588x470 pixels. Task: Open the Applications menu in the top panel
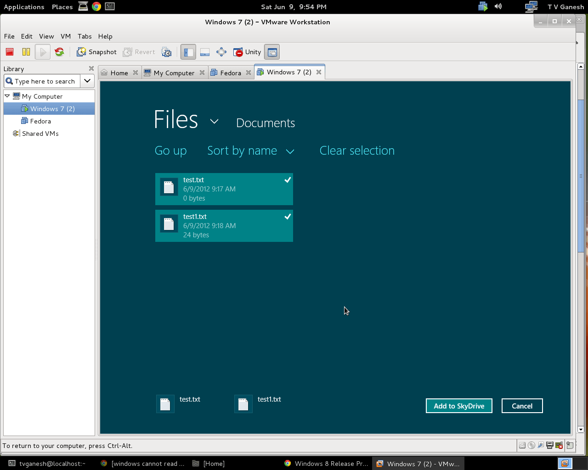(x=24, y=7)
